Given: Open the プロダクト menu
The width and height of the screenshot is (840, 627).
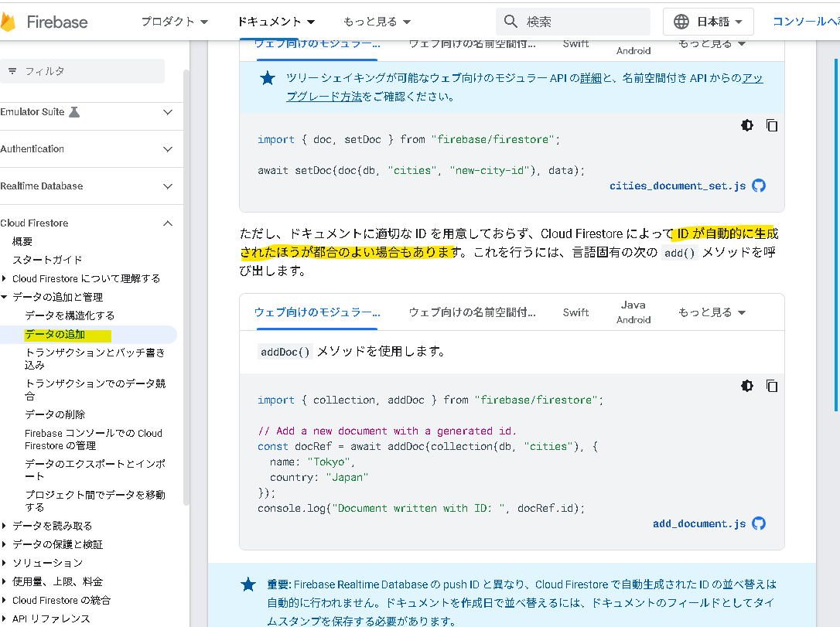Looking at the screenshot, I should [x=174, y=22].
